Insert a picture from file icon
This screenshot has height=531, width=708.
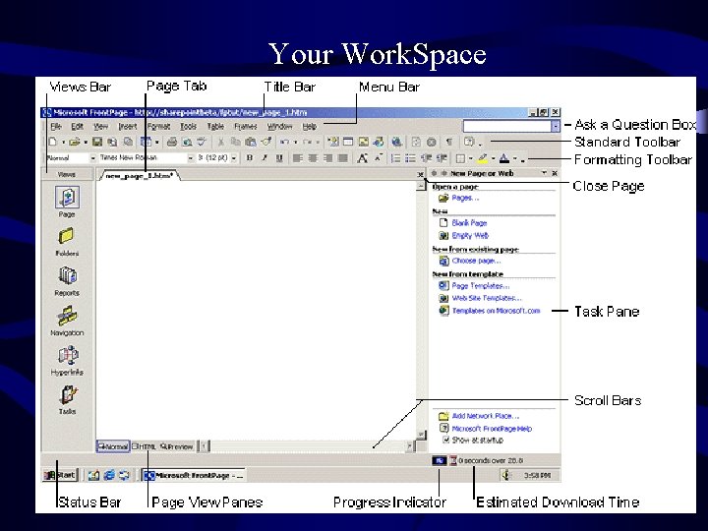click(364, 142)
